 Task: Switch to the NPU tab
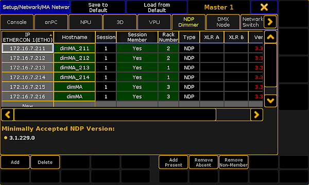coord(85,22)
